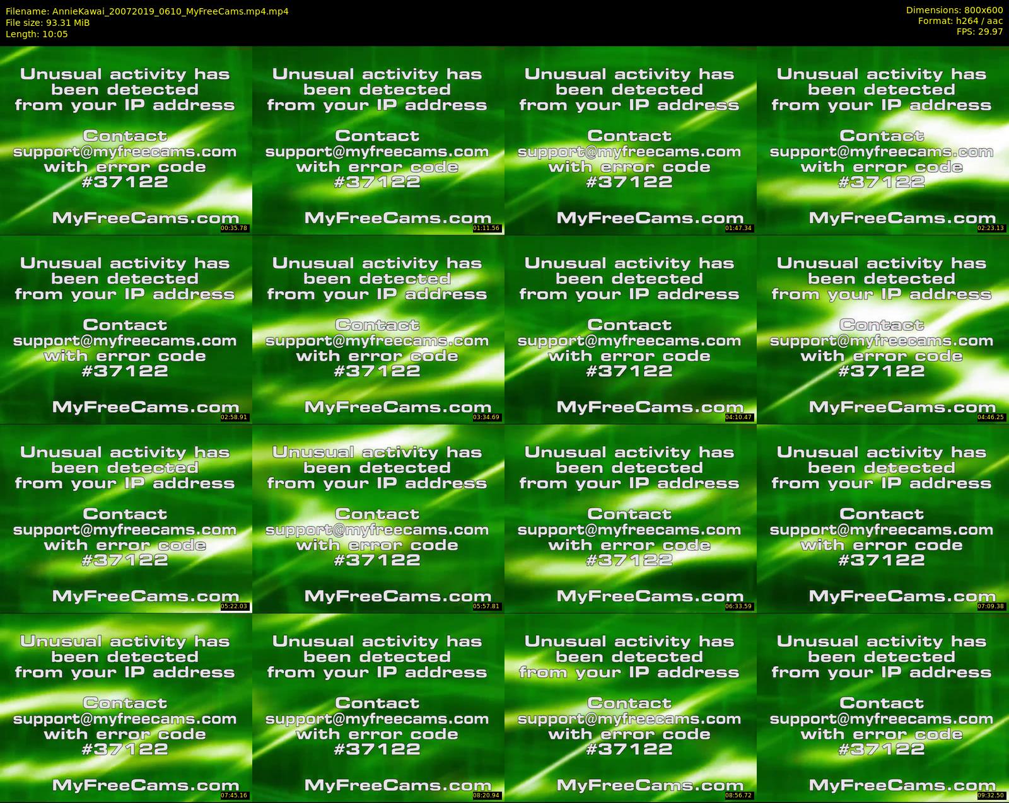1009x803 pixels.
Task: Click the thumbnail with timestamp 06:33.59
Action: [631, 518]
